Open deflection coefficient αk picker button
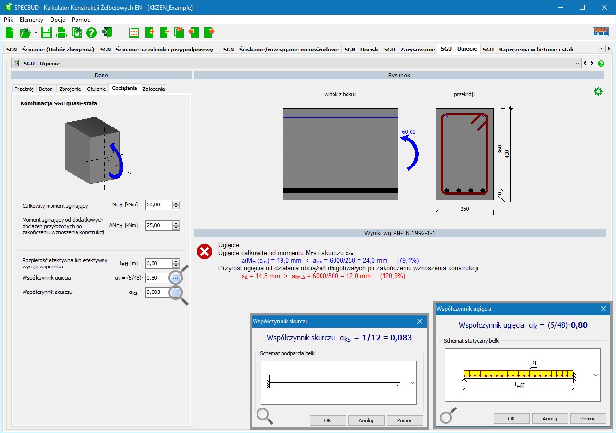Screen dimensions: 616x433 pos(176,278)
